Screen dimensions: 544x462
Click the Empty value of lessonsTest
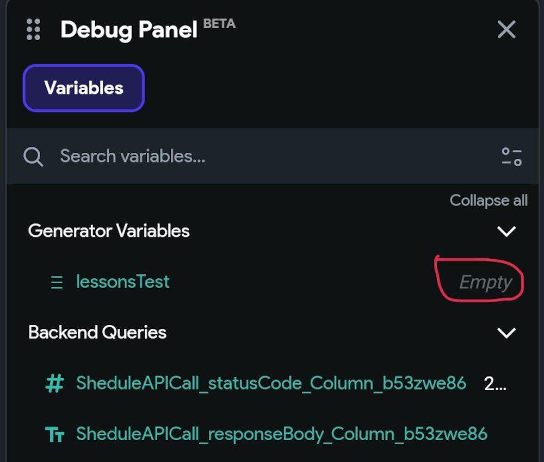(x=485, y=282)
